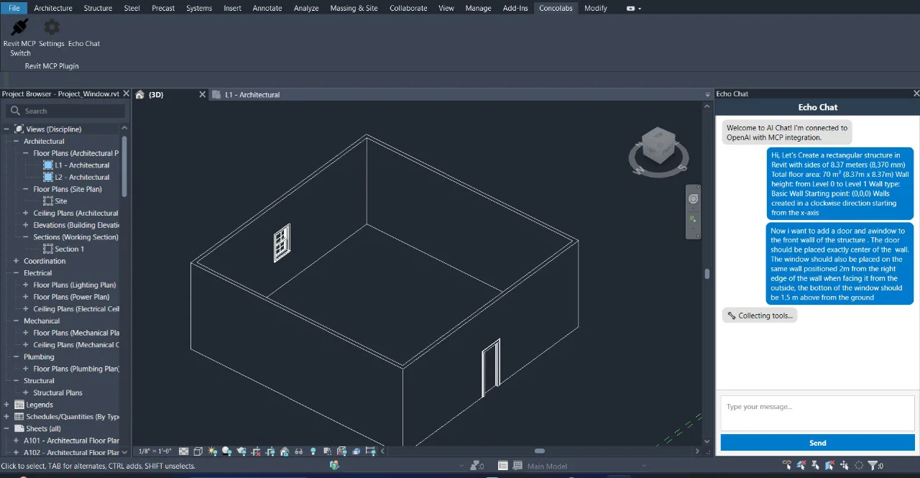Toggle Select Pinned Elements in status bar
Viewport: 920px width, 478px height.
(x=816, y=465)
